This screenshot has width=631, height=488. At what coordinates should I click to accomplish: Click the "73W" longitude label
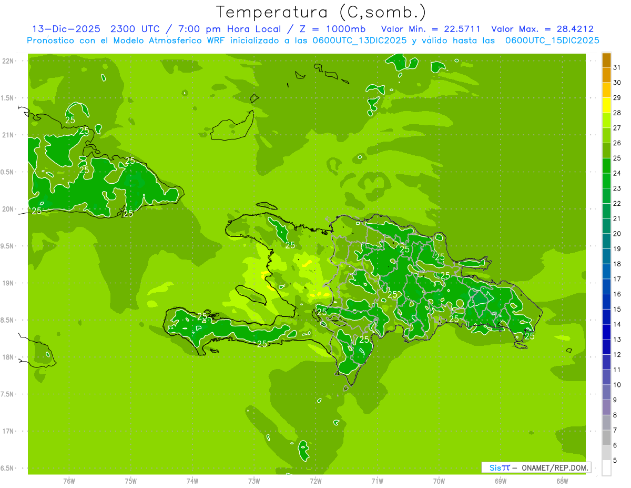[x=254, y=481]
